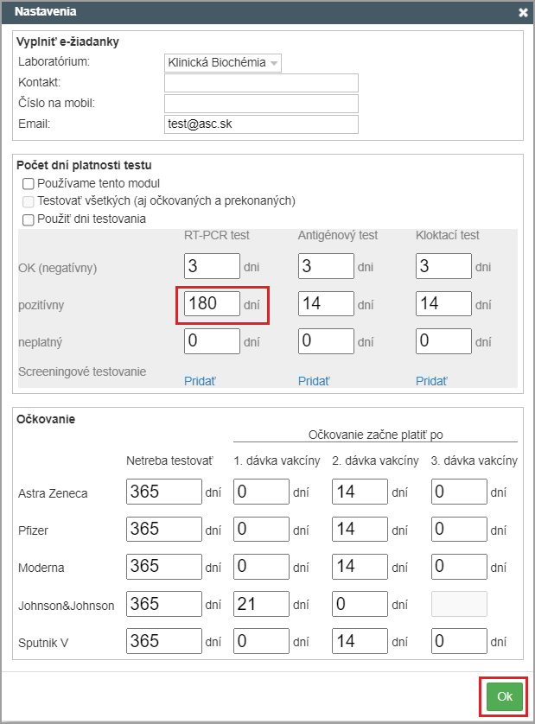The width and height of the screenshot is (535, 724).
Task: Click Antigénový OK (negatívny) days field
Action: click(326, 266)
